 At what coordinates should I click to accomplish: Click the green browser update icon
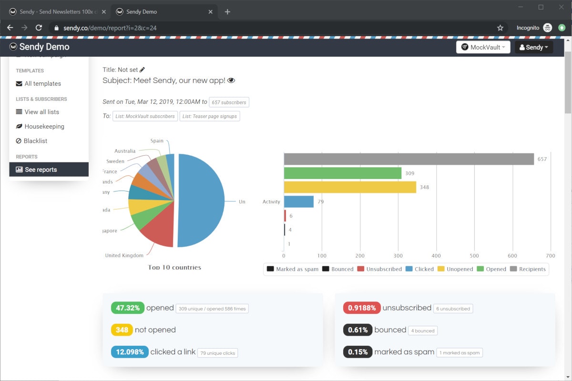point(562,28)
